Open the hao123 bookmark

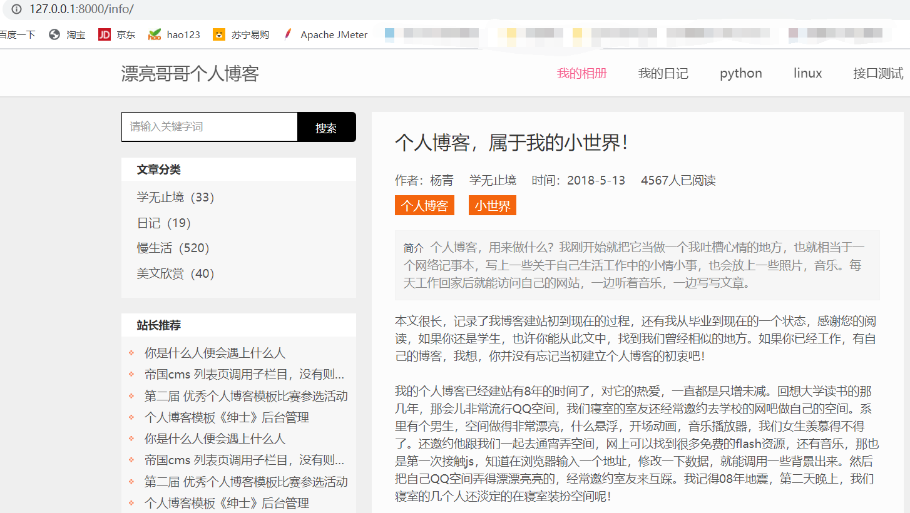(174, 35)
